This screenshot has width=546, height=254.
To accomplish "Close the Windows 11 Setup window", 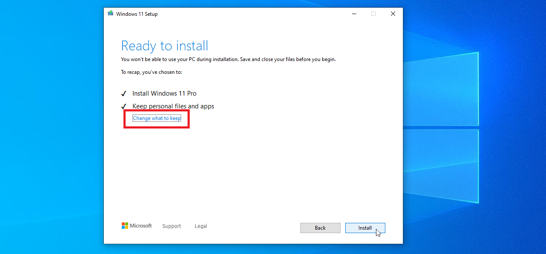I will click(393, 14).
